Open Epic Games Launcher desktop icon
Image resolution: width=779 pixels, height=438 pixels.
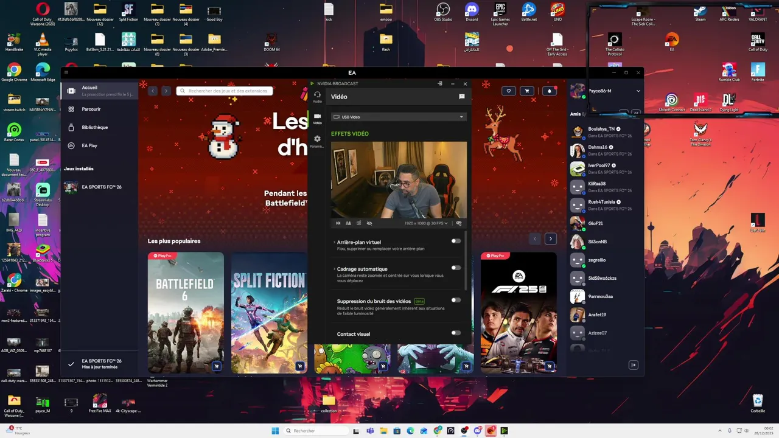[x=500, y=13]
